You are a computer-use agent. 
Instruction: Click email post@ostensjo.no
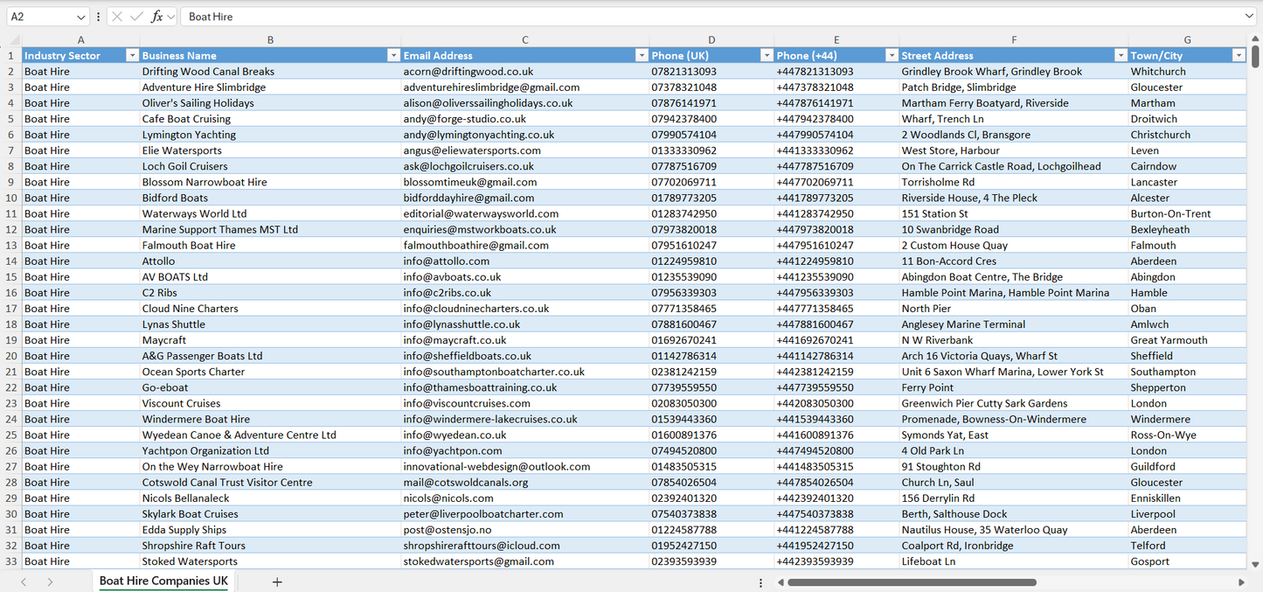tap(525, 529)
